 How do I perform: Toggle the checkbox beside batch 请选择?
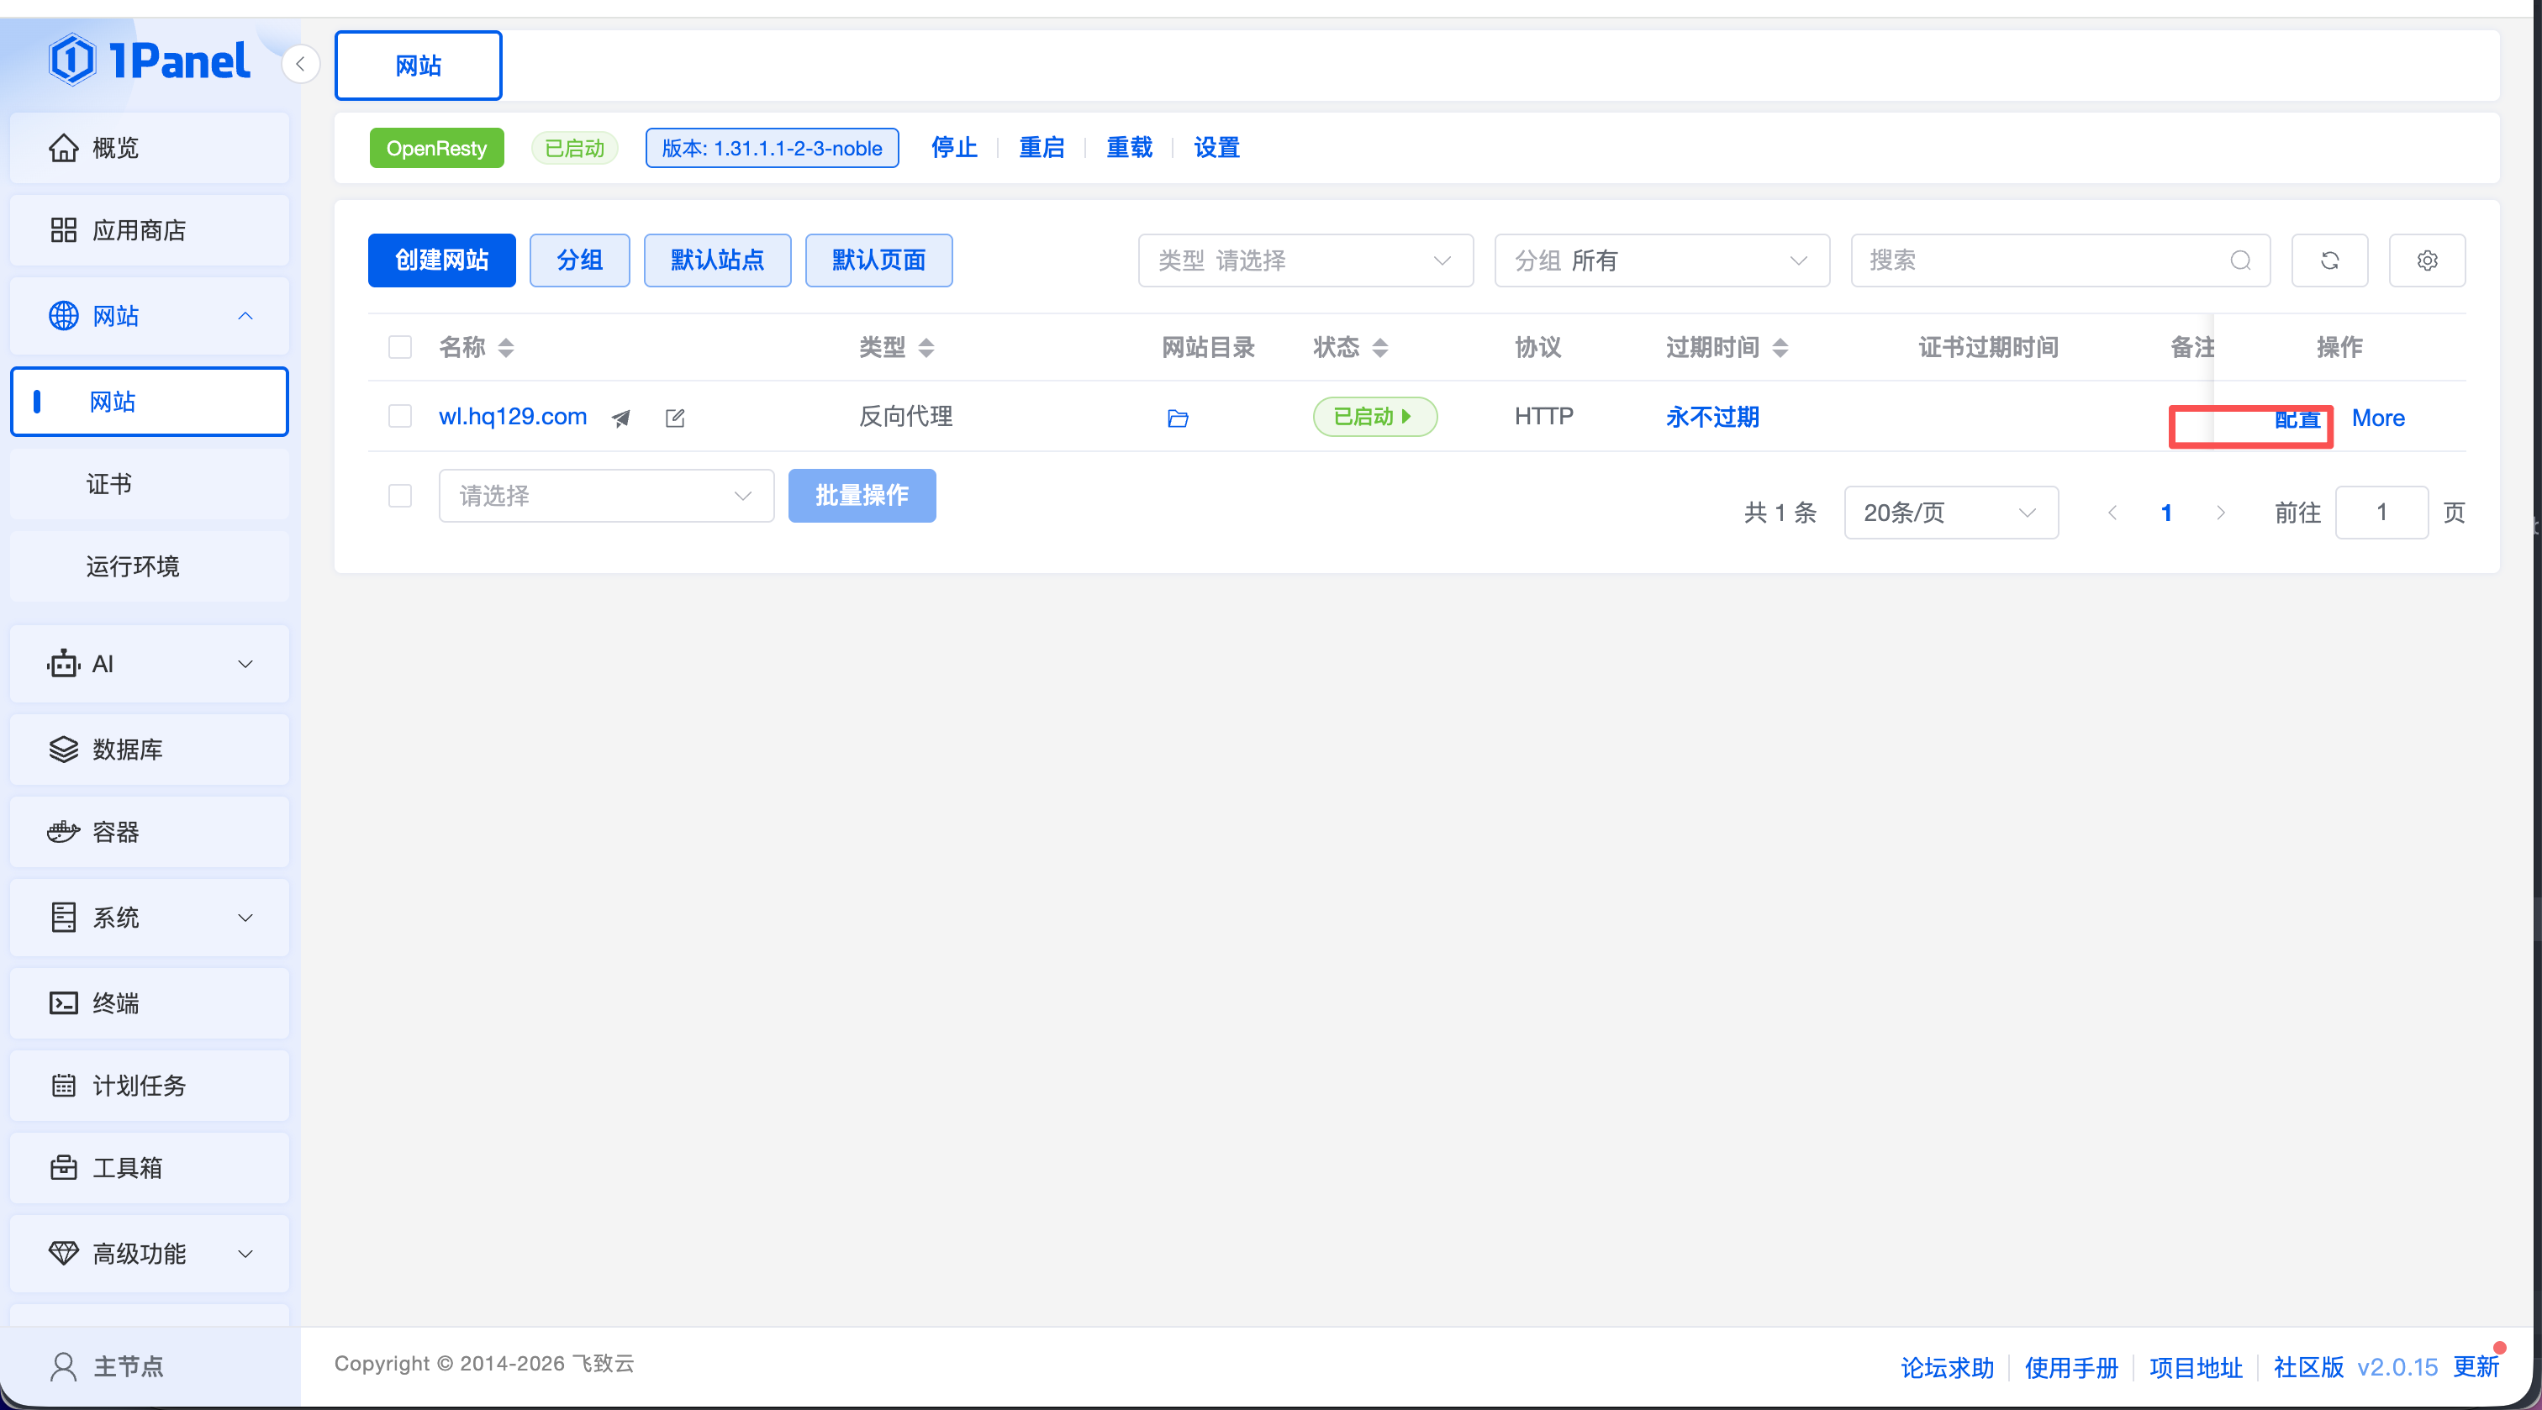point(399,495)
